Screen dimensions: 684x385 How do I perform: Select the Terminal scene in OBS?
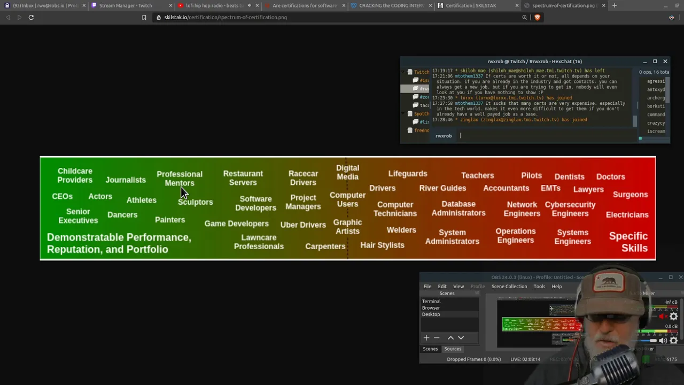tap(450, 302)
